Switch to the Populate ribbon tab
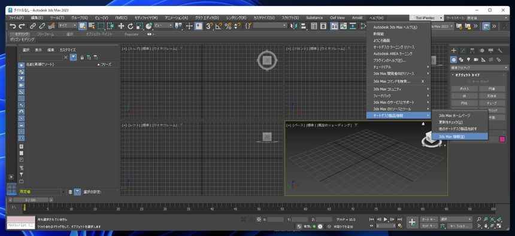Screen dimensions: 515x236 (x=131, y=34)
